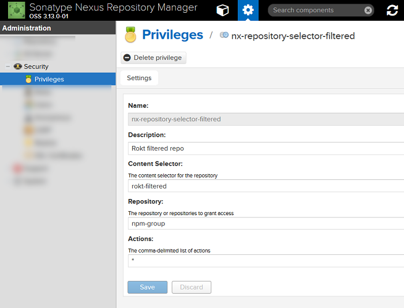
Task: Open the Content Selector combo box
Action: click(266, 186)
